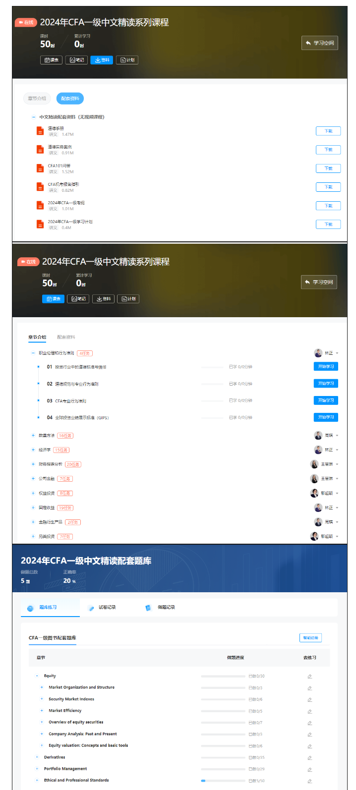Expand the 财务报表分析 chapter

33,464
